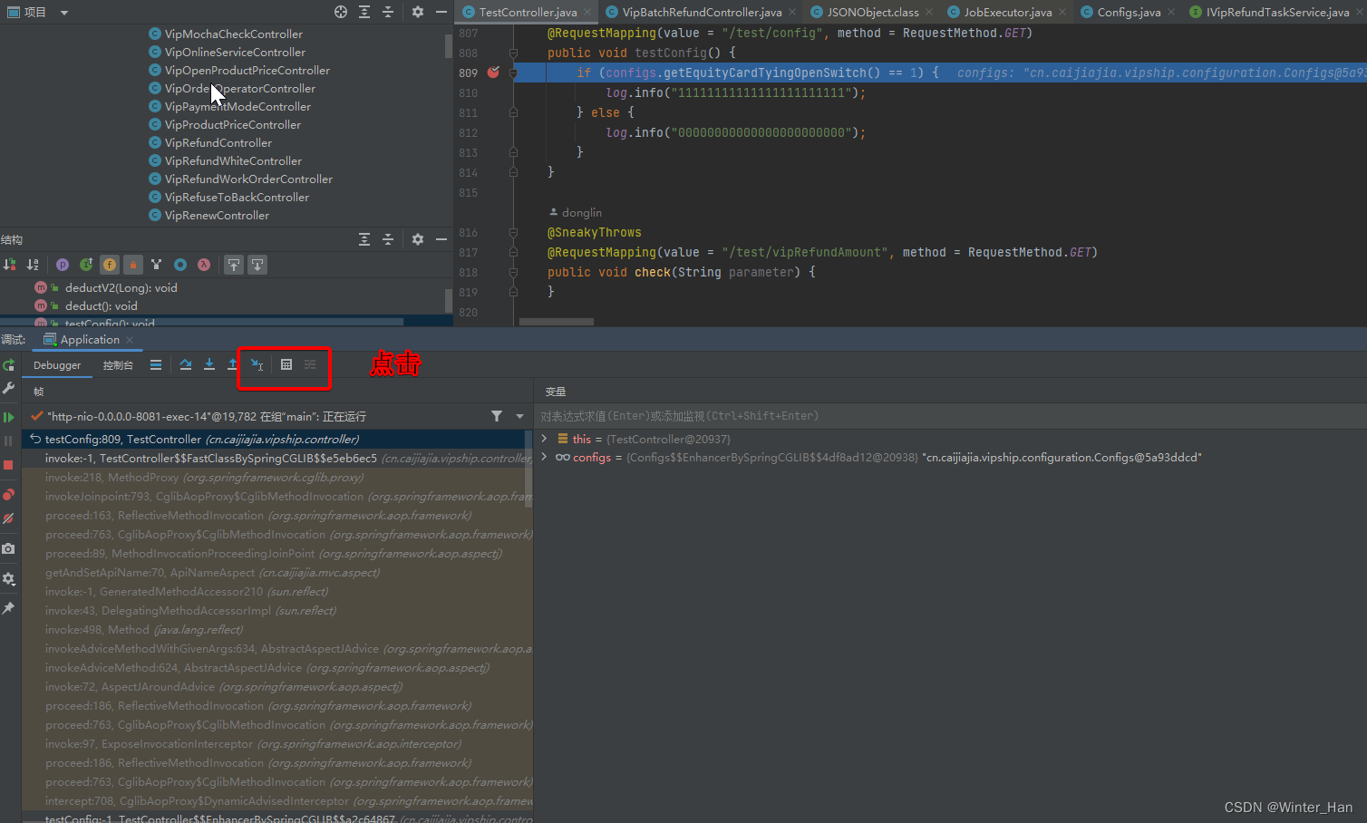This screenshot has width=1367, height=823.
Task: Open the Evaluate Expression calculator icon
Action: pyautogui.click(x=286, y=364)
